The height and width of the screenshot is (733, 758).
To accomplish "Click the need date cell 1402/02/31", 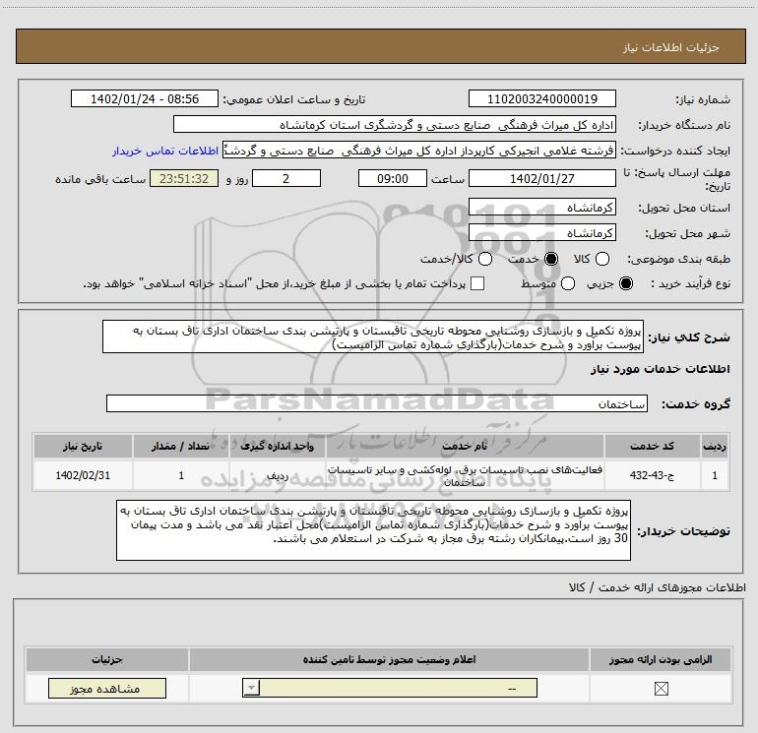I will point(83,475).
